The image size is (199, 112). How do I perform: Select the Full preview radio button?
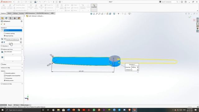5,78
